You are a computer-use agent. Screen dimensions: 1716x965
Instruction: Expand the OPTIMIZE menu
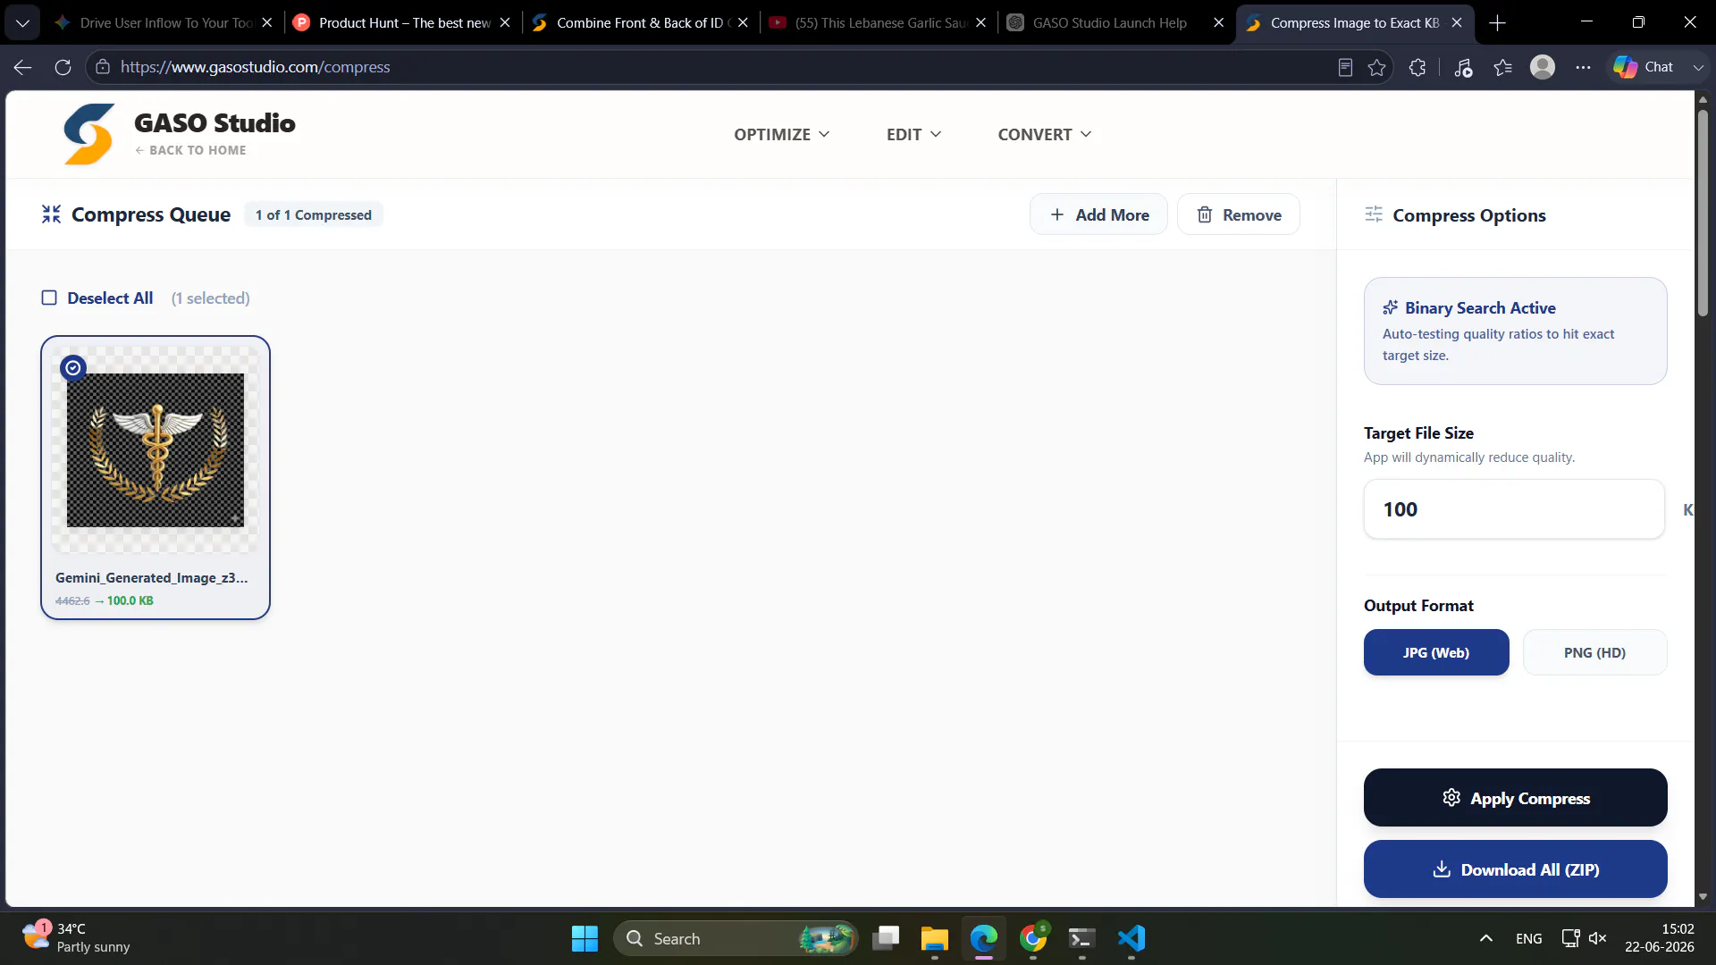781,134
